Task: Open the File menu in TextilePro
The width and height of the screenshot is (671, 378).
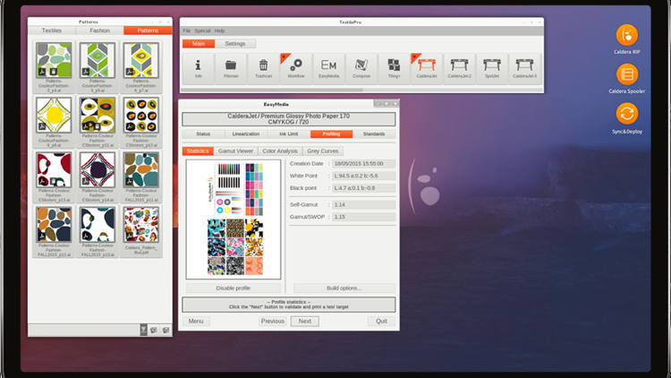Action: pyautogui.click(x=187, y=30)
